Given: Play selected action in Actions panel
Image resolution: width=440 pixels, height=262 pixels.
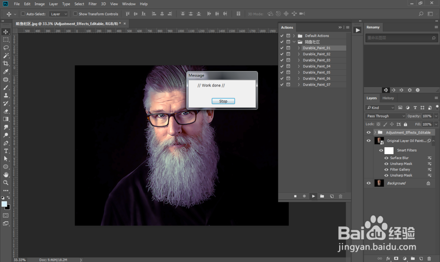Looking at the screenshot, I should [x=313, y=196].
